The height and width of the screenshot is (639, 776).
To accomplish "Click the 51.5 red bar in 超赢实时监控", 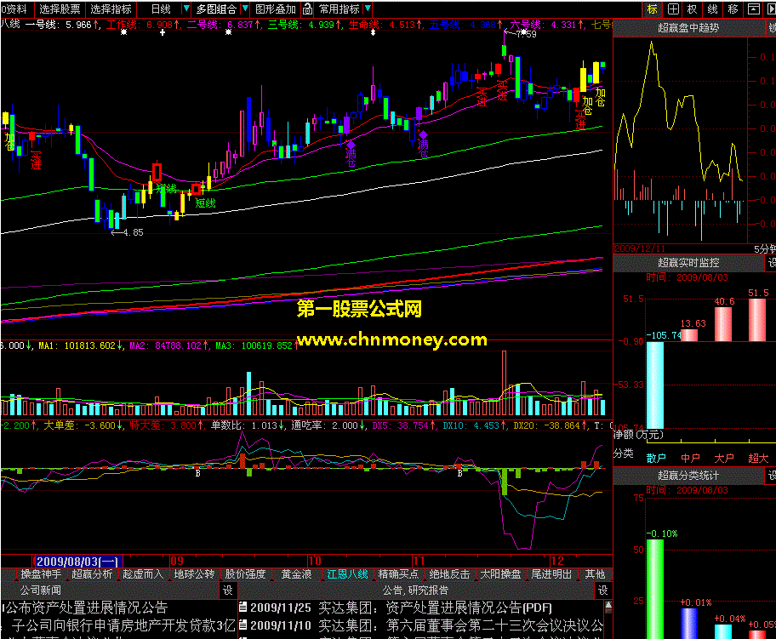I will [x=757, y=320].
